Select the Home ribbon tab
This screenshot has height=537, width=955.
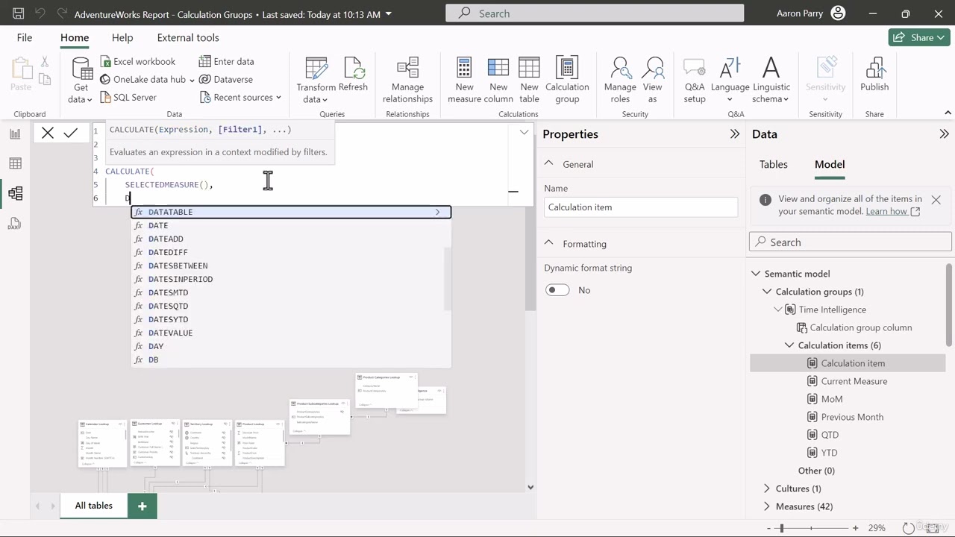[75, 37]
